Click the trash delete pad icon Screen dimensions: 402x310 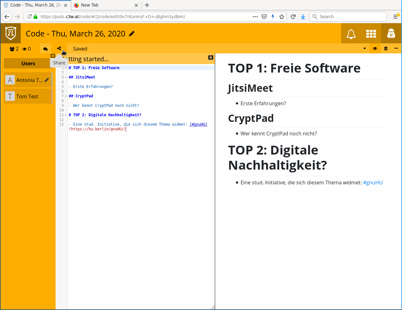coord(386,48)
